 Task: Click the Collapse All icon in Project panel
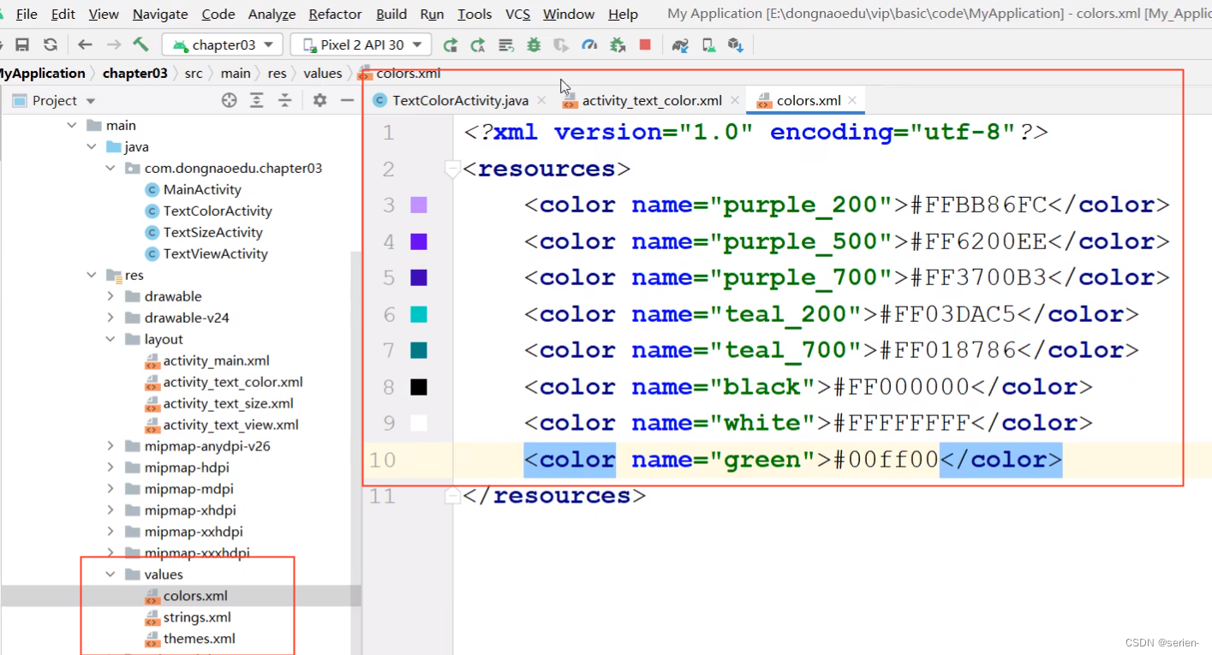(285, 100)
